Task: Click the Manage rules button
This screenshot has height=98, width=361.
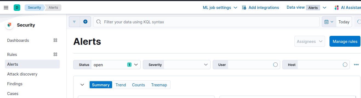Action: [345, 41]
